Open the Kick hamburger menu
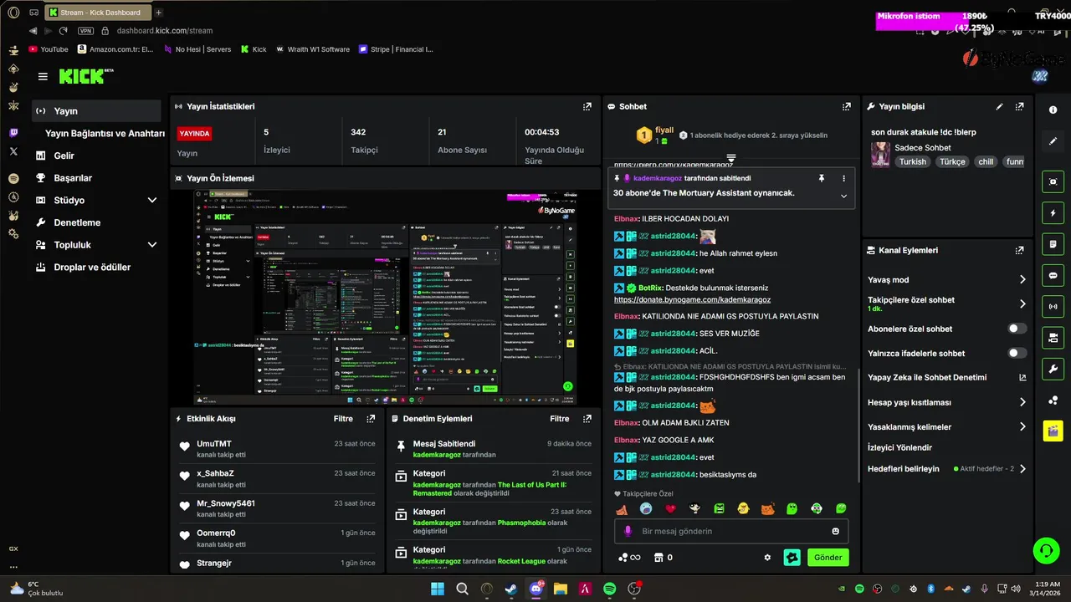The width and height of the screenshot is (1071, 602). [43, 76]
